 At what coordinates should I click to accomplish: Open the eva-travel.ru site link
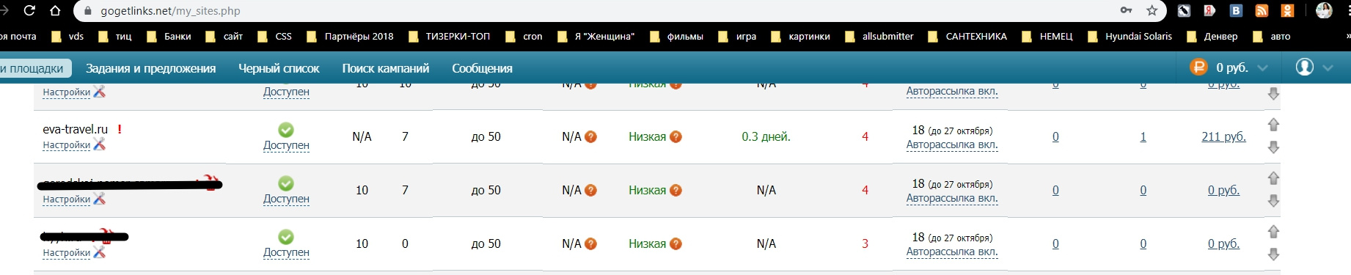pos(75,129)
